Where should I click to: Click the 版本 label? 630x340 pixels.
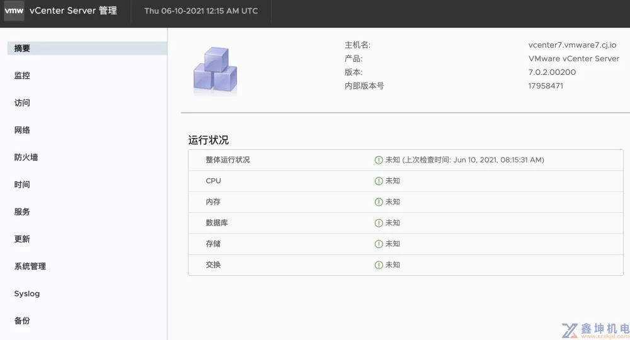coord(353,72)
